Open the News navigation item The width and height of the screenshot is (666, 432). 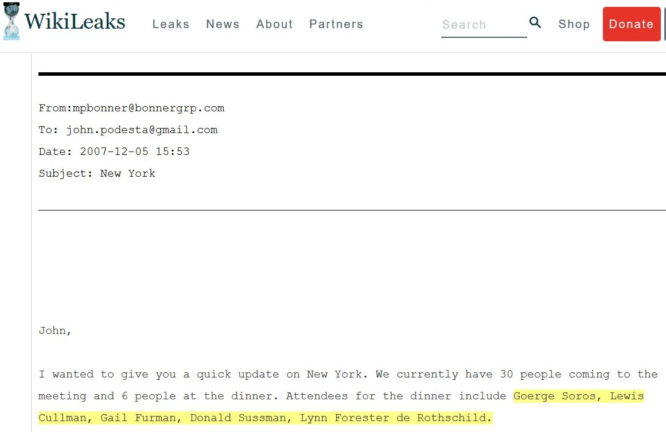[x=223, y=24]
